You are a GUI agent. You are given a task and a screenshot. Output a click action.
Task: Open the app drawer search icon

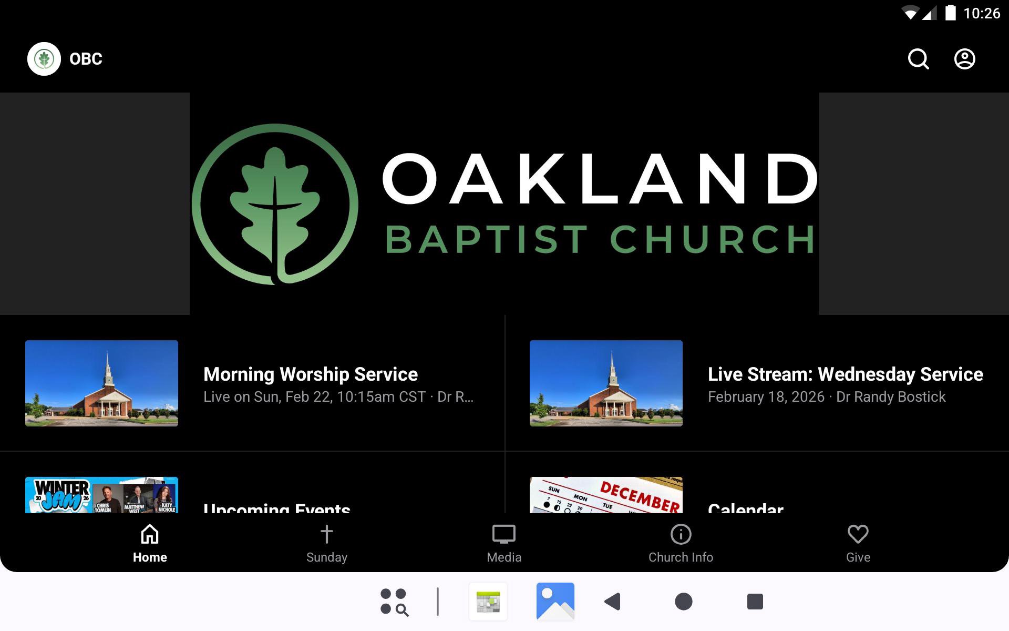pos(394,602)
